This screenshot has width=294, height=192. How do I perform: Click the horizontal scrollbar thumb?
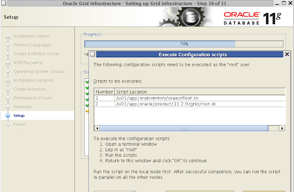point(184,128)
